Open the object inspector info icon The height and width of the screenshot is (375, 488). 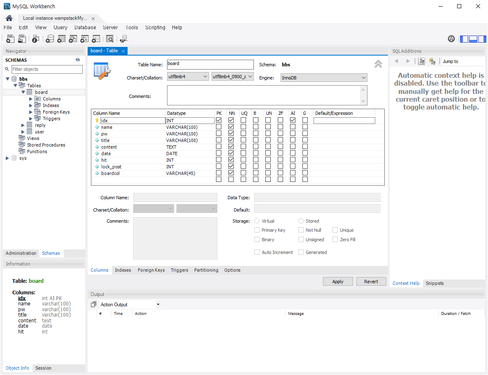point(35,39)
